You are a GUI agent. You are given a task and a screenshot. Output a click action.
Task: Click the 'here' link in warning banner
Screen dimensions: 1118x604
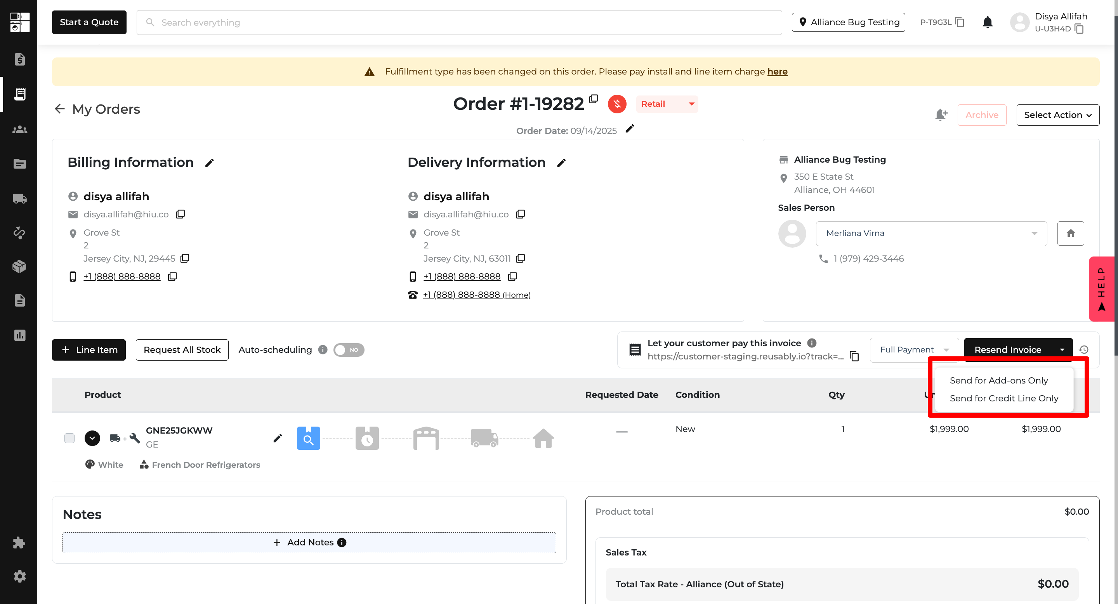pos(777,71)
